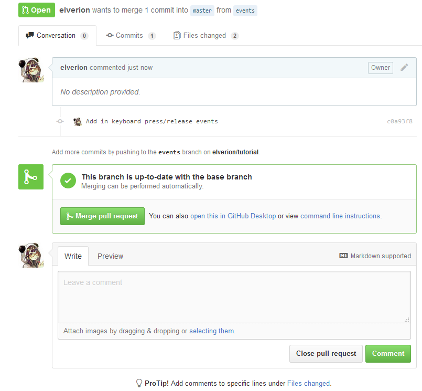
Task: Select the Preview tab in comment editor
Action: 110,256
